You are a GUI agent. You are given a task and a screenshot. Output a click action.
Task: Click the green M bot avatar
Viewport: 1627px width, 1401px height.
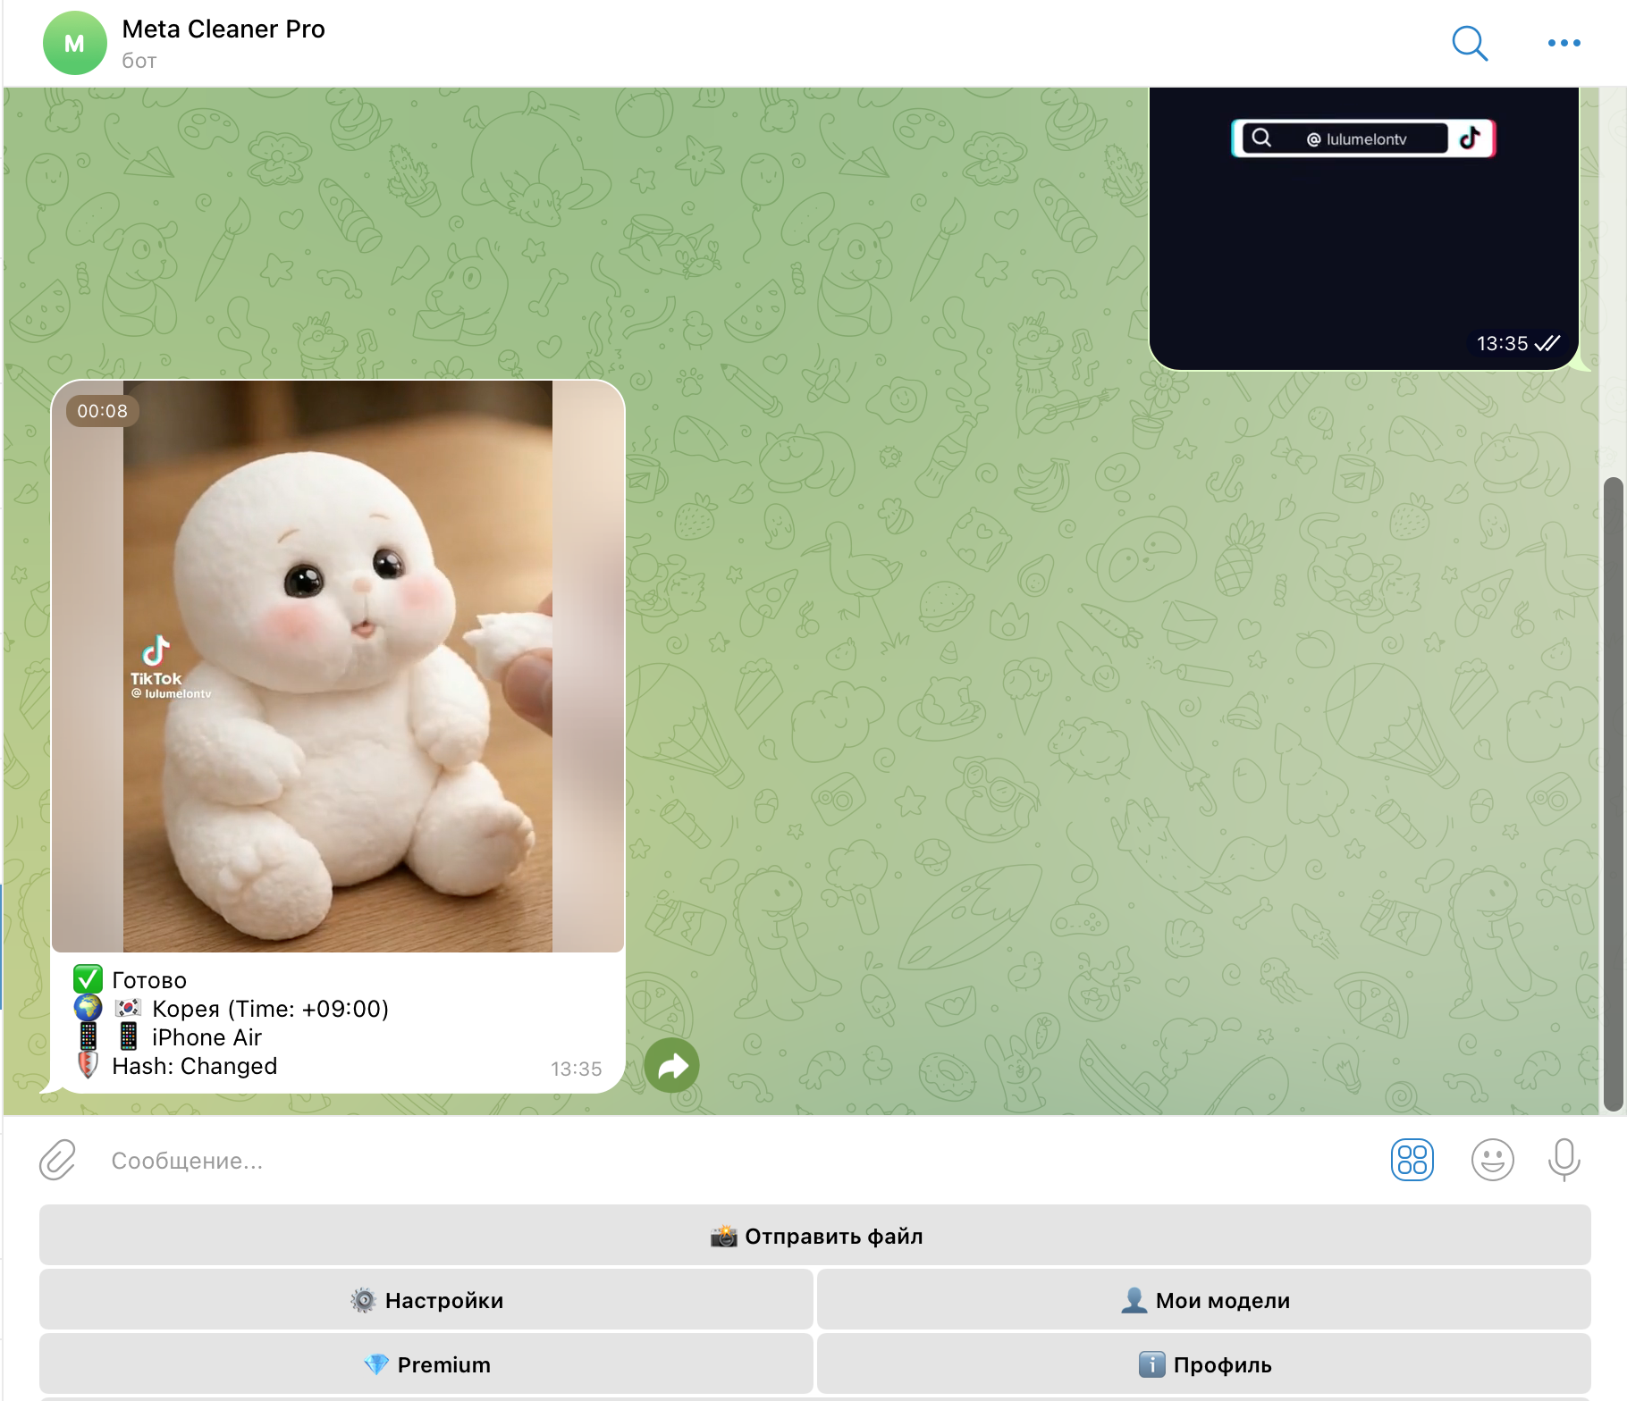point(74,43)
